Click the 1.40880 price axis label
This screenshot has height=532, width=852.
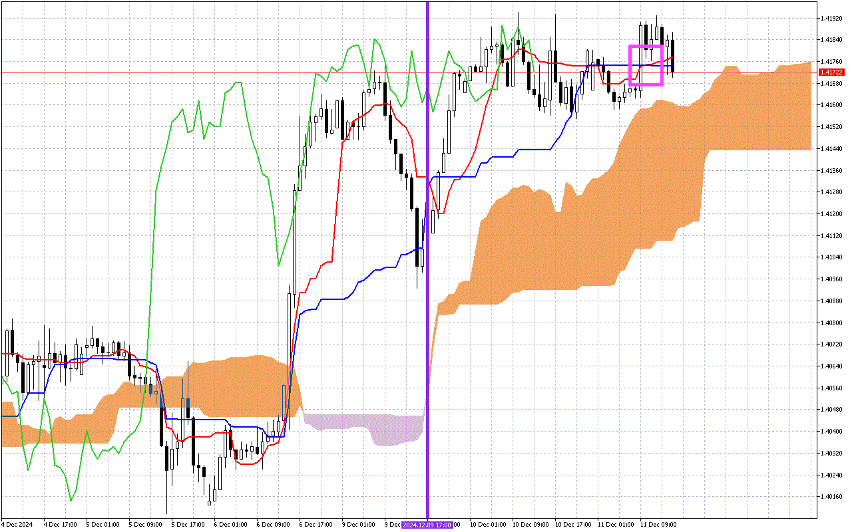coord(832,301)
